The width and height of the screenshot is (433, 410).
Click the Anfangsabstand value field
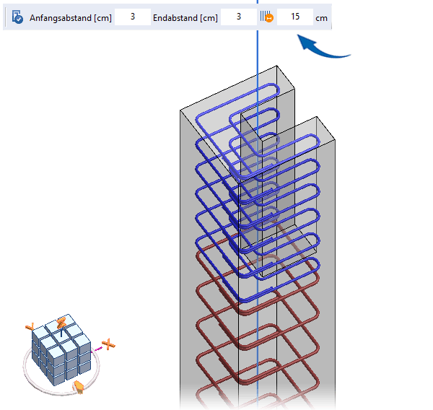pos(133,17)
